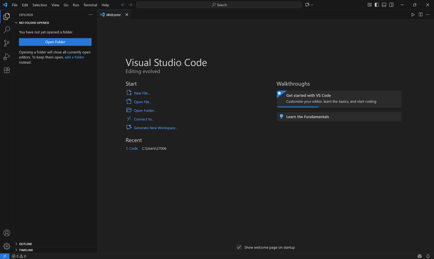Open the View menu
This screenshot has height=259, width=434.
pyautogui.click(x=55, y=5)
